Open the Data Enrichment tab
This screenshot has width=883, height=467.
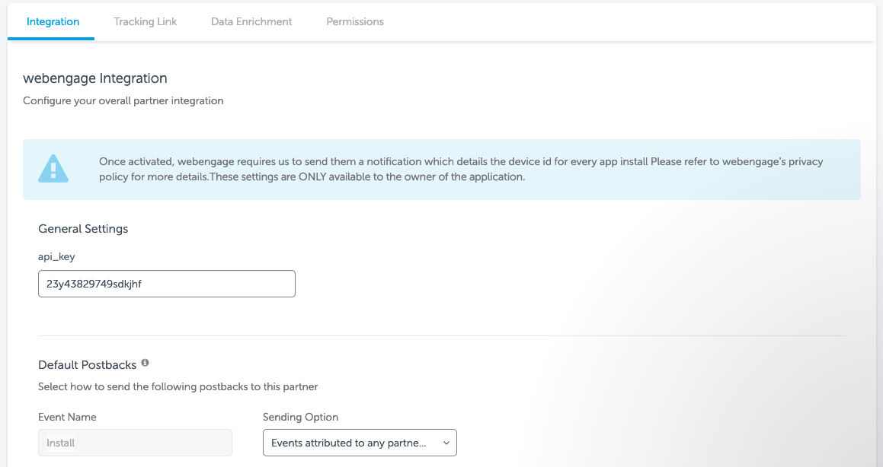click(x=251, y=21)
